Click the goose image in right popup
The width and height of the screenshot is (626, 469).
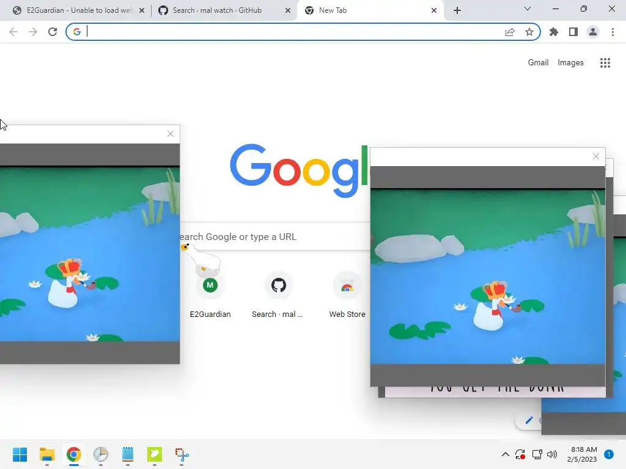pyautogui.click(x=488, y=277)
